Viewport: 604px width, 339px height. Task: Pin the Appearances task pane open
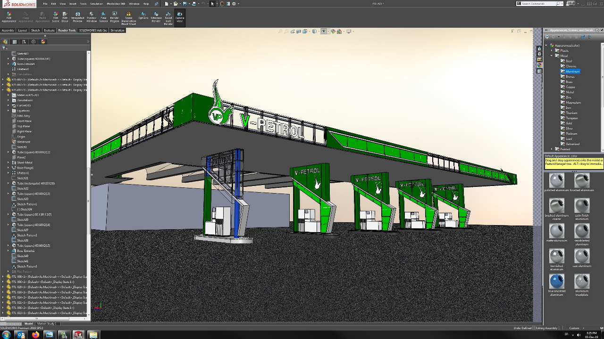pyautogui.click(x=601, y=30)
